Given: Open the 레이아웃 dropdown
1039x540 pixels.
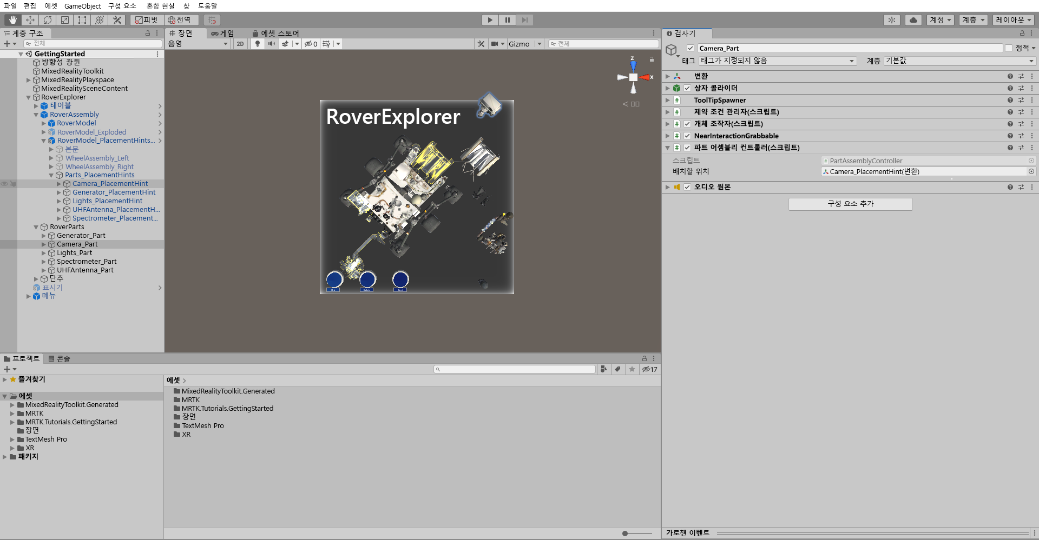Looking at the screenshot, I should coord(1013,19).
